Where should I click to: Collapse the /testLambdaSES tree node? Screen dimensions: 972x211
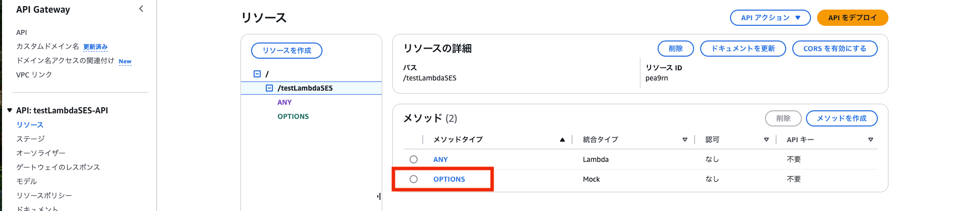tap(269, 88)
